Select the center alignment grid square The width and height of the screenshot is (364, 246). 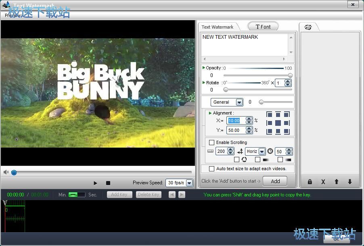tap(278, 123)
